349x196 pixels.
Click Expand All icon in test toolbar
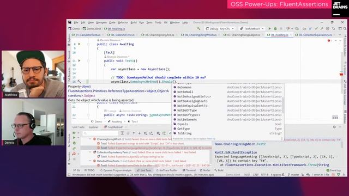pyautogui.click(x=122, y=133)
